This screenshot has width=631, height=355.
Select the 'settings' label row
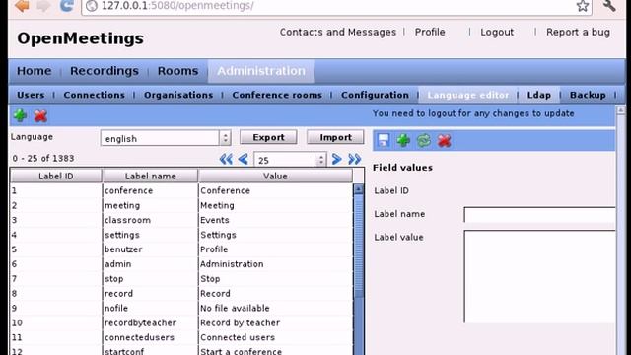[181, 235]
